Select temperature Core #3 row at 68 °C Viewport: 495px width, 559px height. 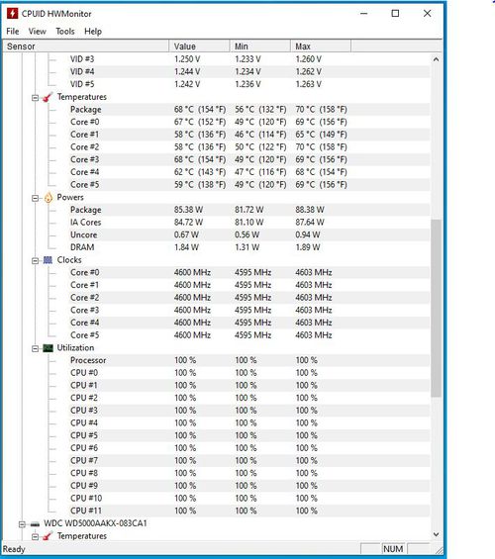coord(249,159)
